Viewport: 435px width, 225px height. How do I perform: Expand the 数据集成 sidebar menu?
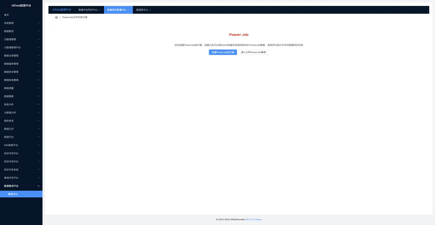tap(21, 31)
